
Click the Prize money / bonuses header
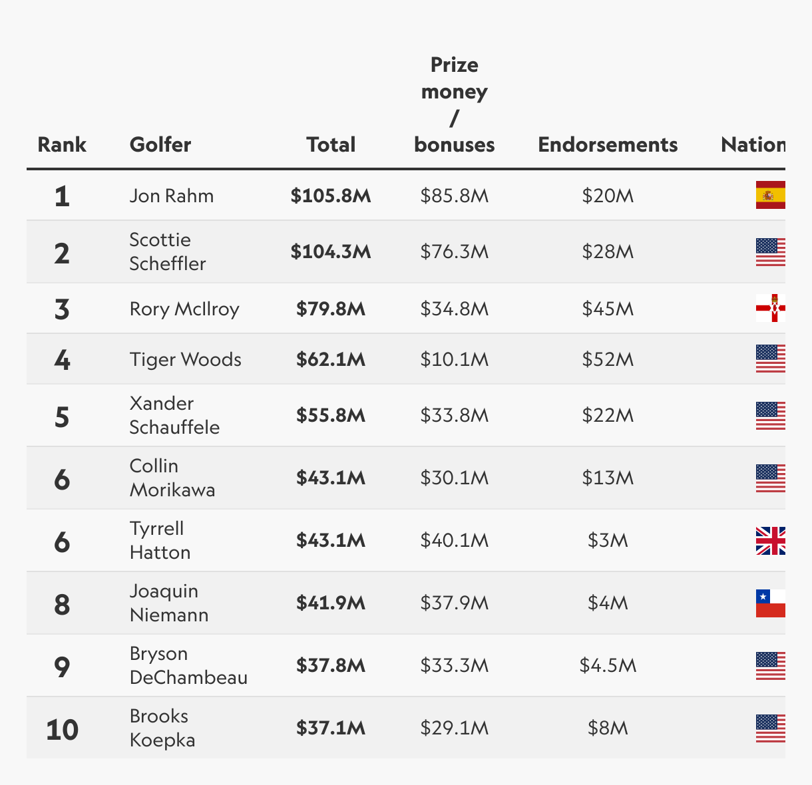[x=455, y=104]
